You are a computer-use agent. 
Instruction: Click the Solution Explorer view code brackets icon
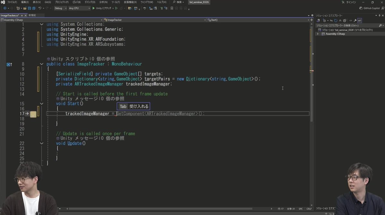351,21
